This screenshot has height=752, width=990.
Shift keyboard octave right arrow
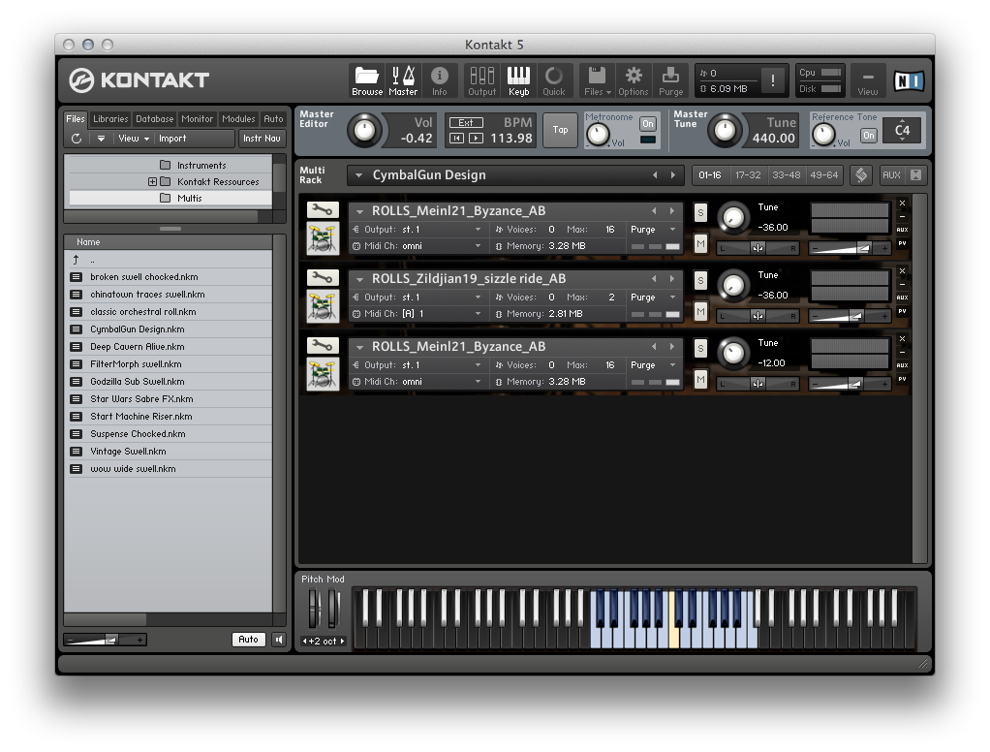[x=342, y=641]
